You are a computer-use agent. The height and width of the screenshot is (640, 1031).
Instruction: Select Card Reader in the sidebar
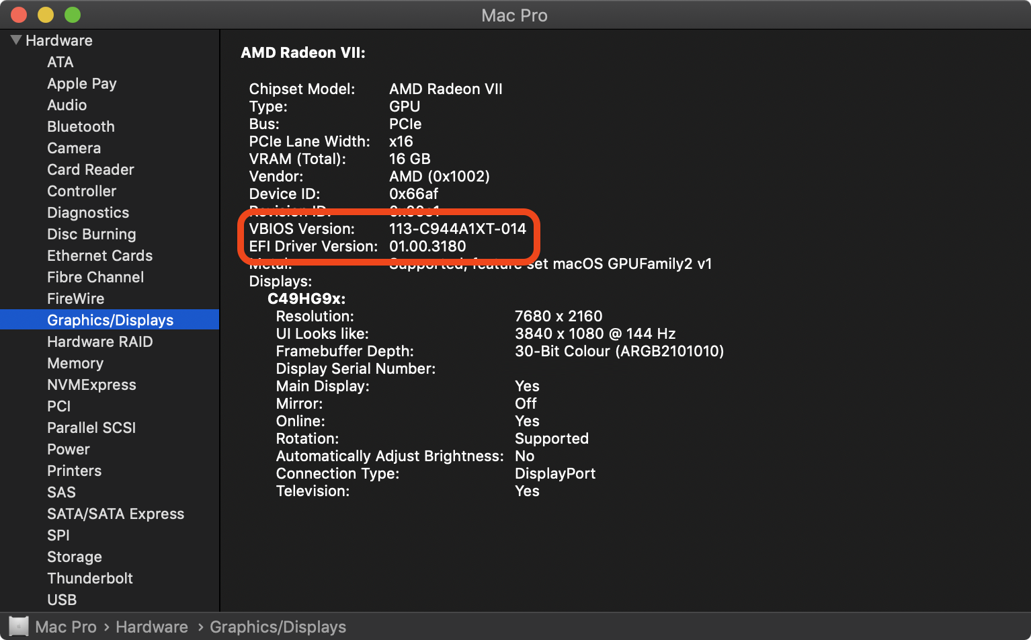91,169
